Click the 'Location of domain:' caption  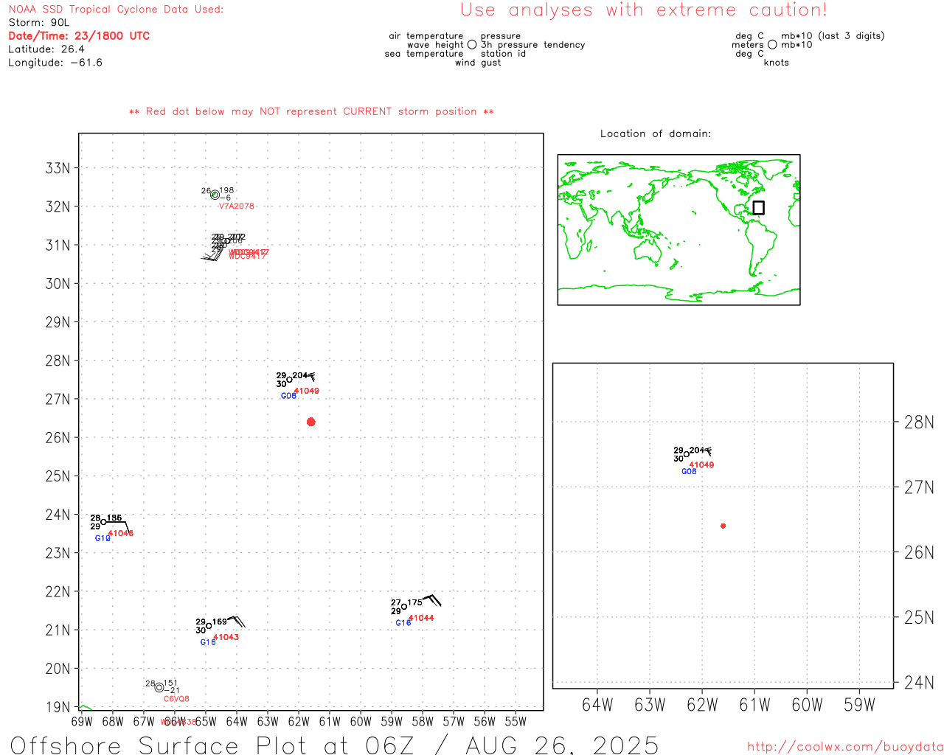656,134
